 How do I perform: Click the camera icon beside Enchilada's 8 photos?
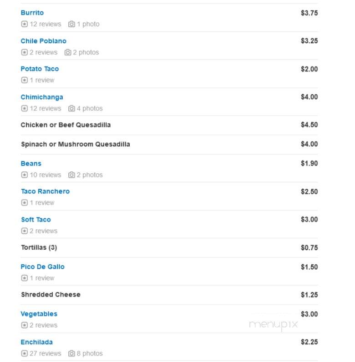click(71, 353)
